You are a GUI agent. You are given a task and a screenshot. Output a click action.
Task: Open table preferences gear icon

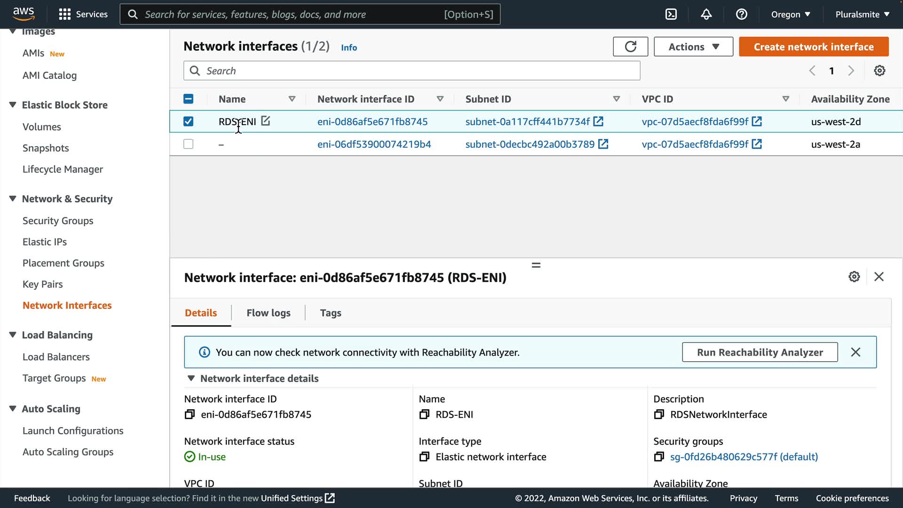879,71
